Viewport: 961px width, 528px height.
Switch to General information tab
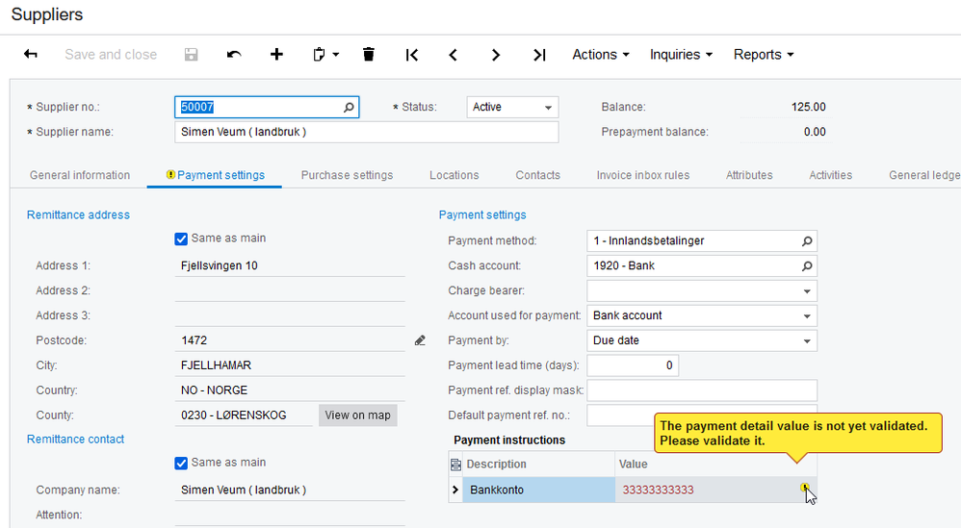tap(80, 175)
